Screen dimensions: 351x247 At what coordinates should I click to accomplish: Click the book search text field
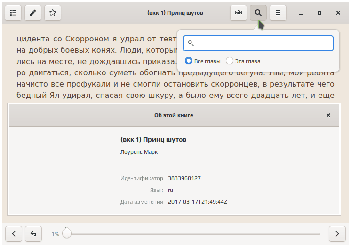tap(263, 43)
